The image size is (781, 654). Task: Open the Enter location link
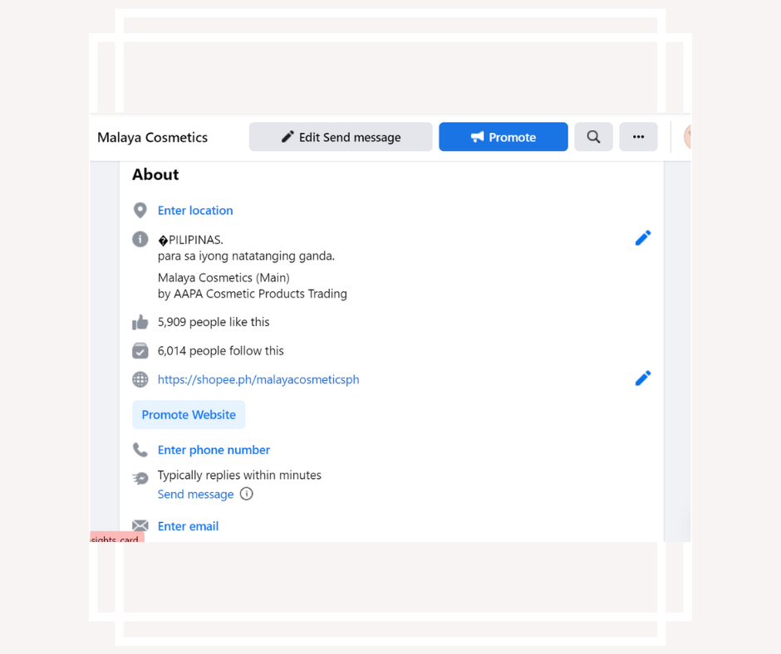pos(195,211)
